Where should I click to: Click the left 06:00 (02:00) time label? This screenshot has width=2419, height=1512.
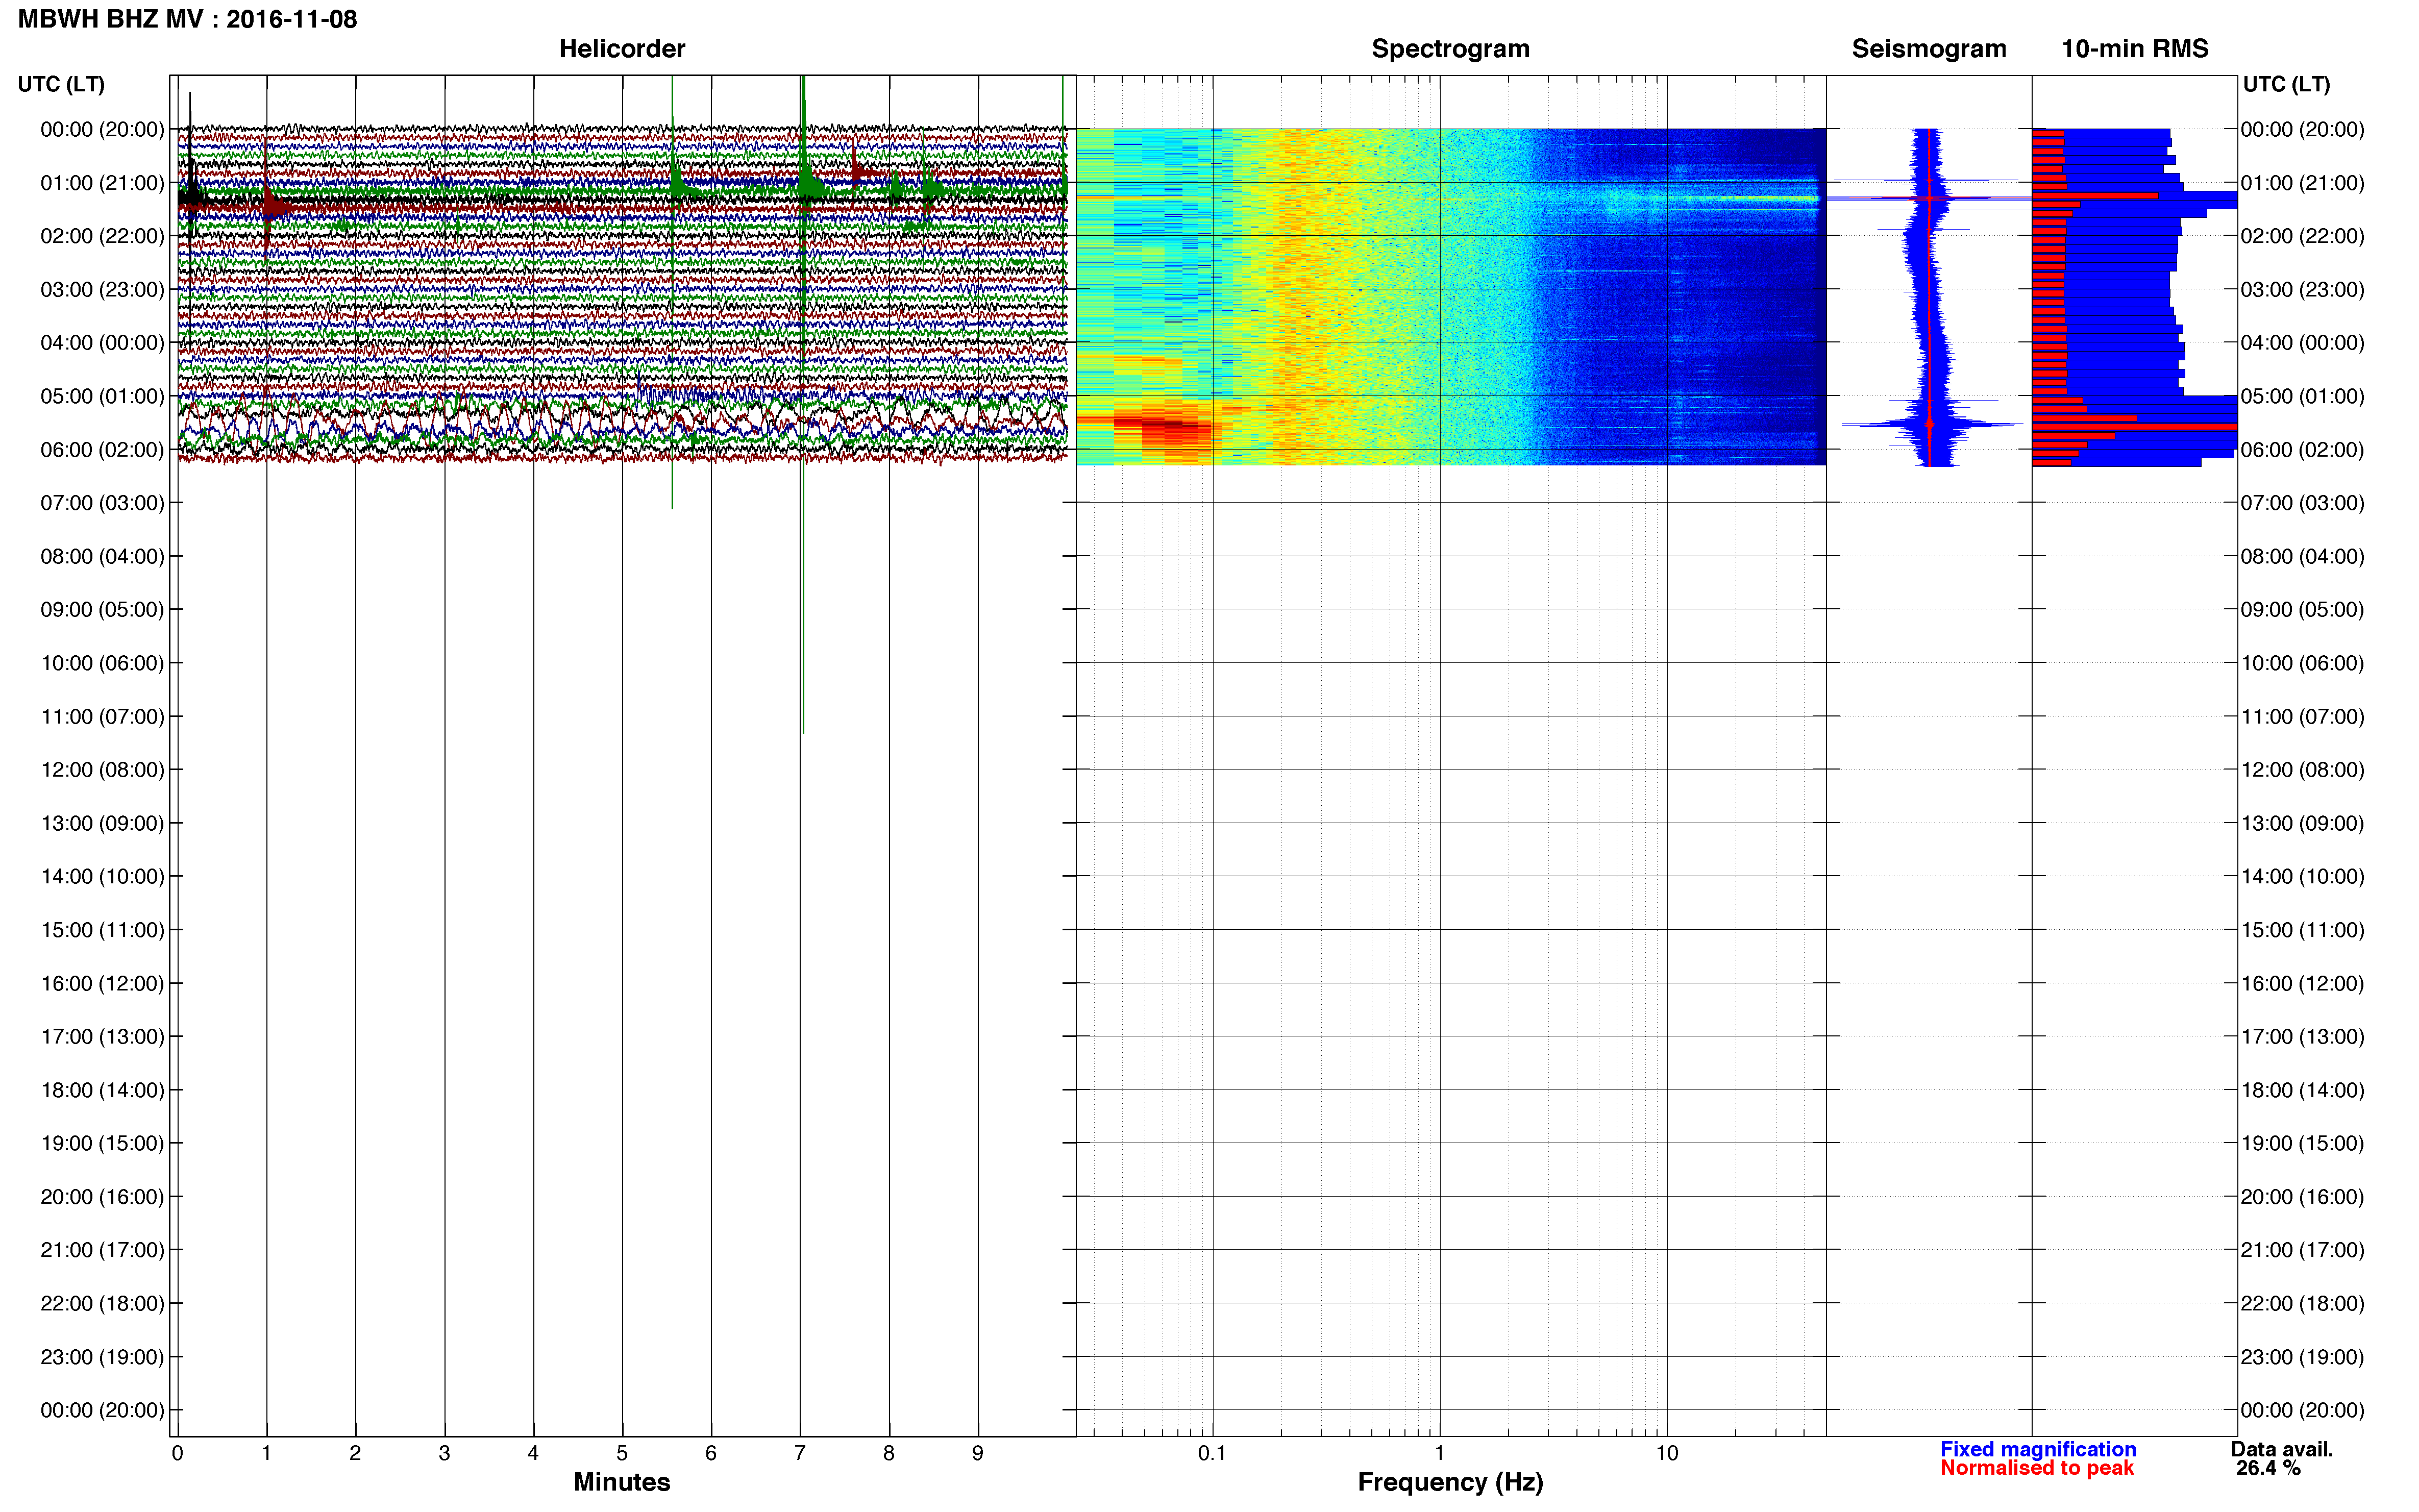(102, 450)
